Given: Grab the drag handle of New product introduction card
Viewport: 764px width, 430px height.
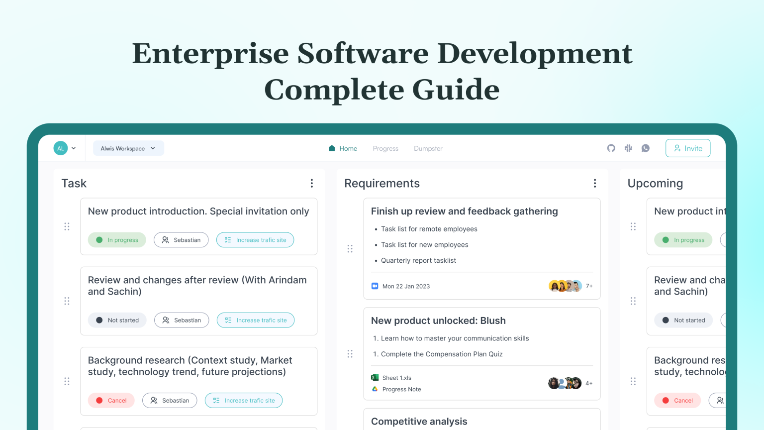Looking at the screenshot, I should point(67,226).
